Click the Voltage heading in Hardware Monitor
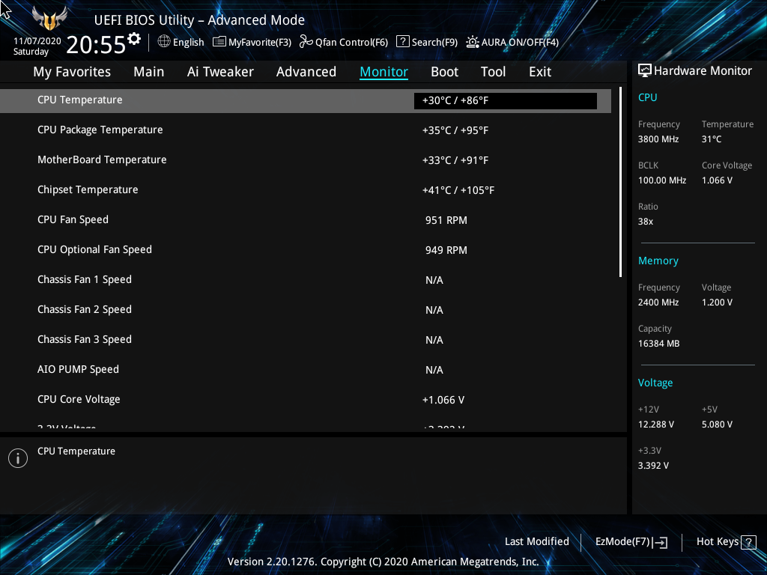The height and width of the screenshot is (575, 767). pos(655,383)
